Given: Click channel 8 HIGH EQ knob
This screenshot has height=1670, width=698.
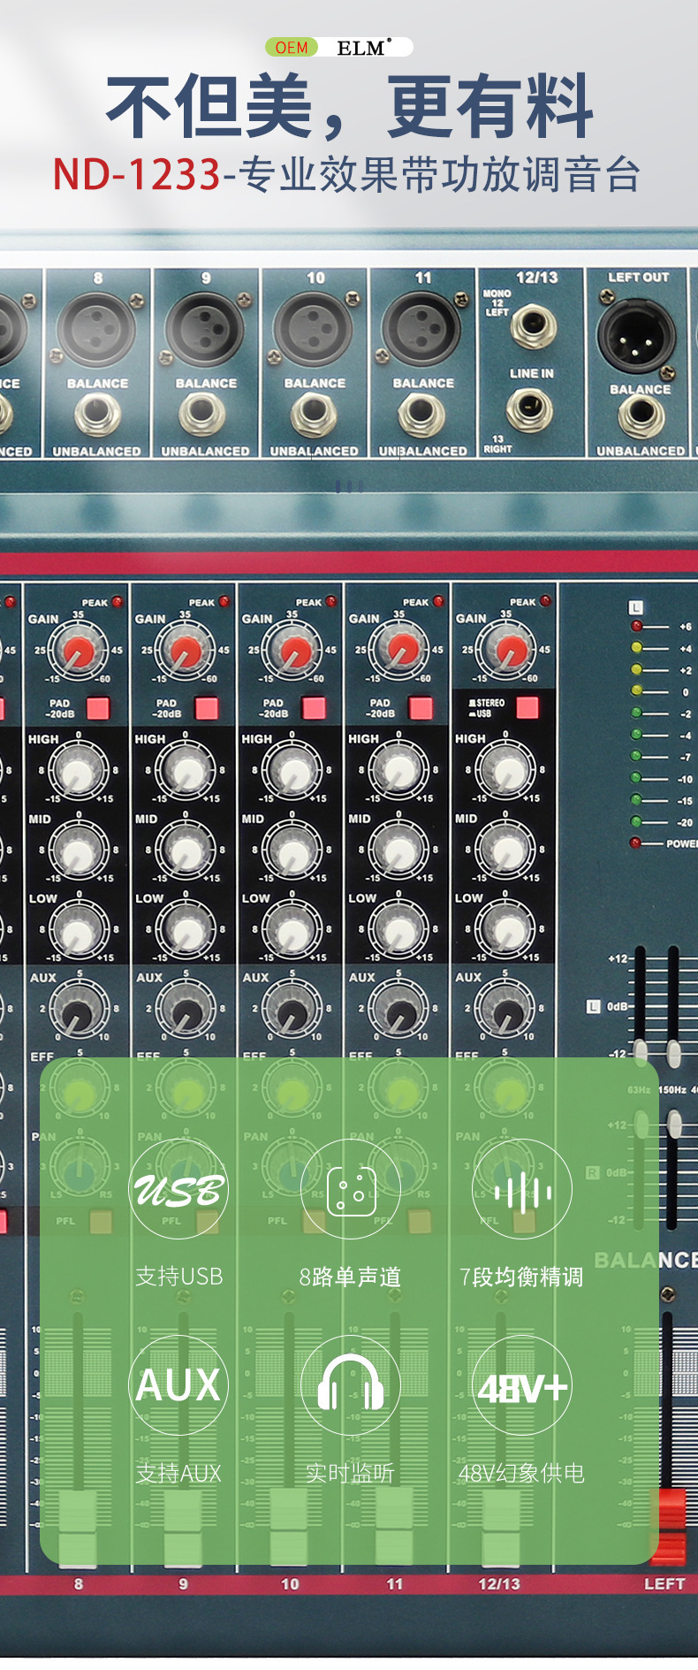Looking at the screenshot, I should click(79, 771).
